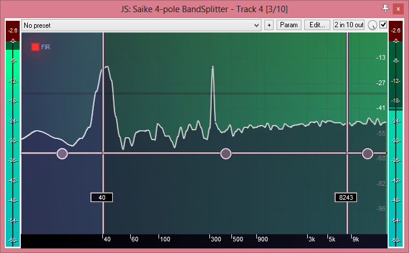Viewport: 409px width, 253px height.
Task: Select the high band gain handle
Action: tap(367, 153)
